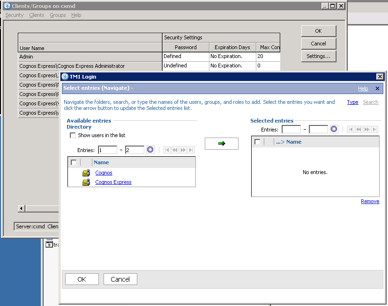388x306 pixels.
Task: Click the Expiration Days column header
Action: 232,47
